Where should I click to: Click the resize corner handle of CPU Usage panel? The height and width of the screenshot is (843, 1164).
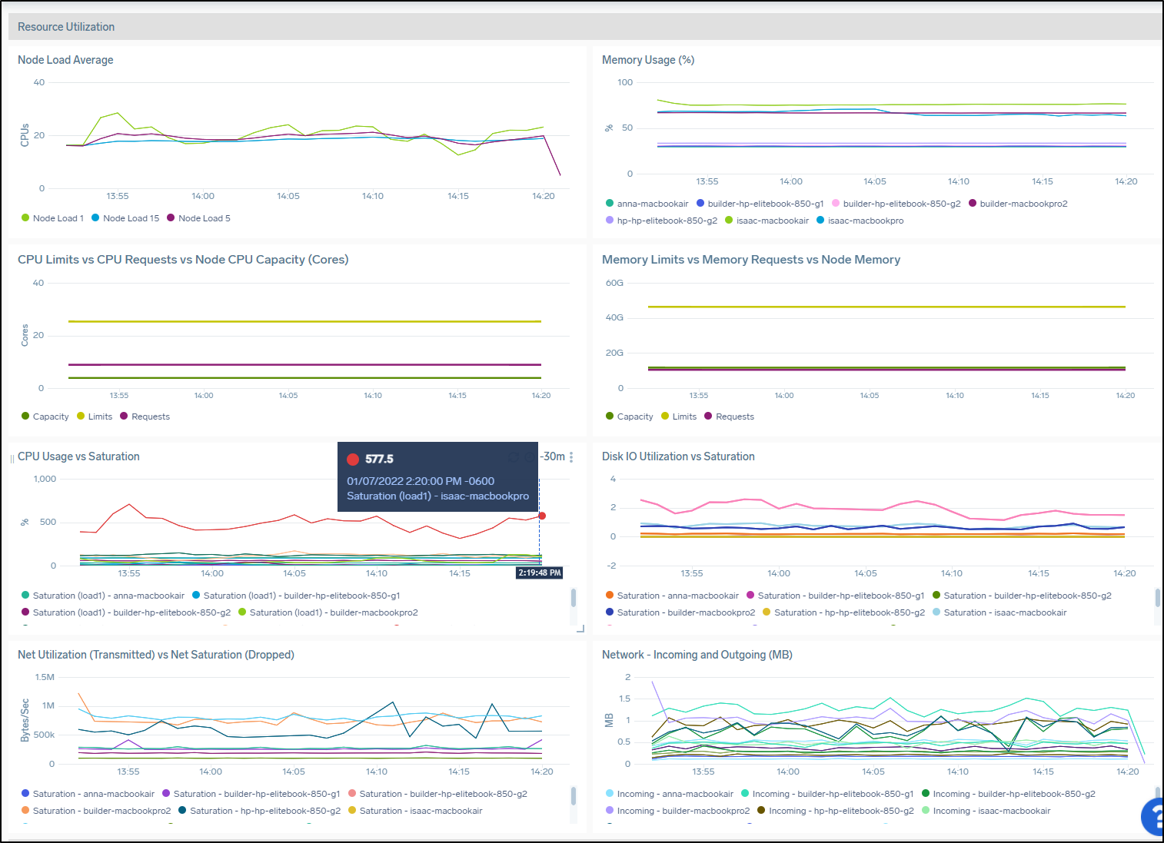(x=580, y=629)
